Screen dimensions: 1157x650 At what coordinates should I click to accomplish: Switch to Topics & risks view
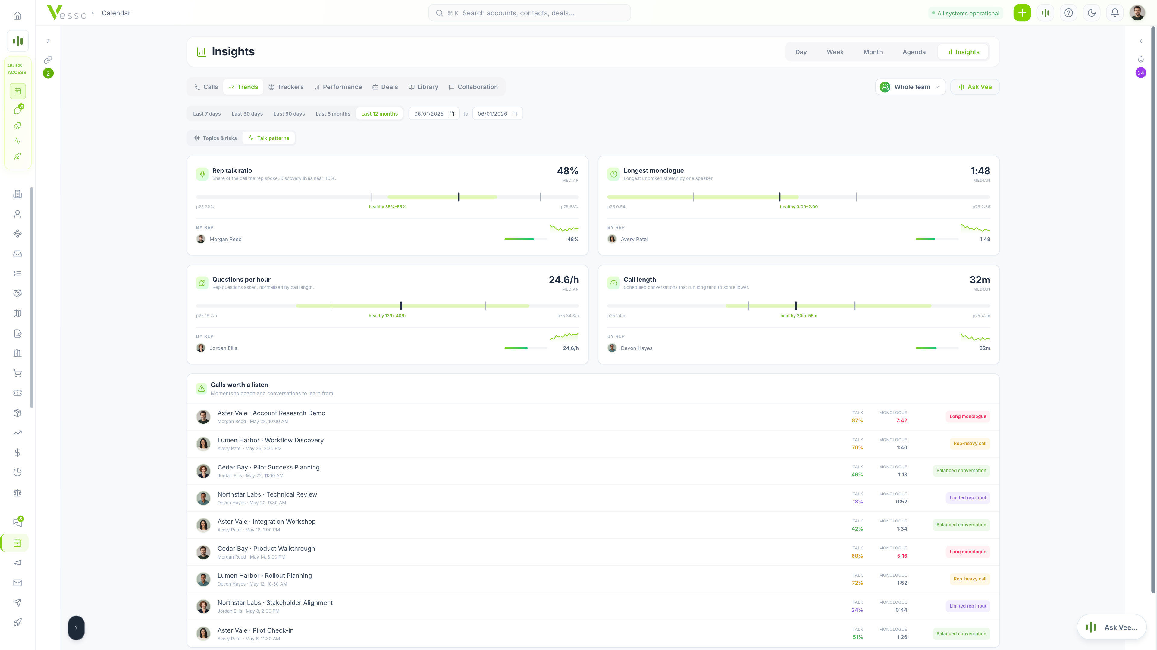[215, 138]
